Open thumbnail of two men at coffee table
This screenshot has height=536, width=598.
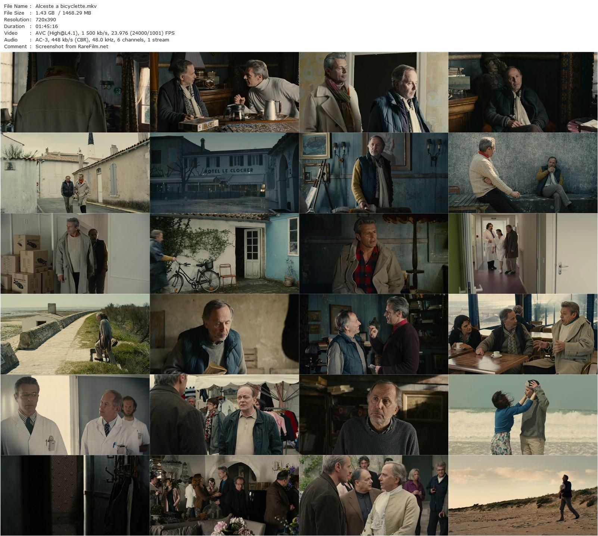(x=224, y=92)
